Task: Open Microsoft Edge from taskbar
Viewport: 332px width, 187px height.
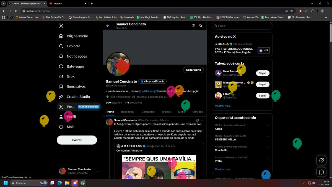Action: click(x=59, y=183)
